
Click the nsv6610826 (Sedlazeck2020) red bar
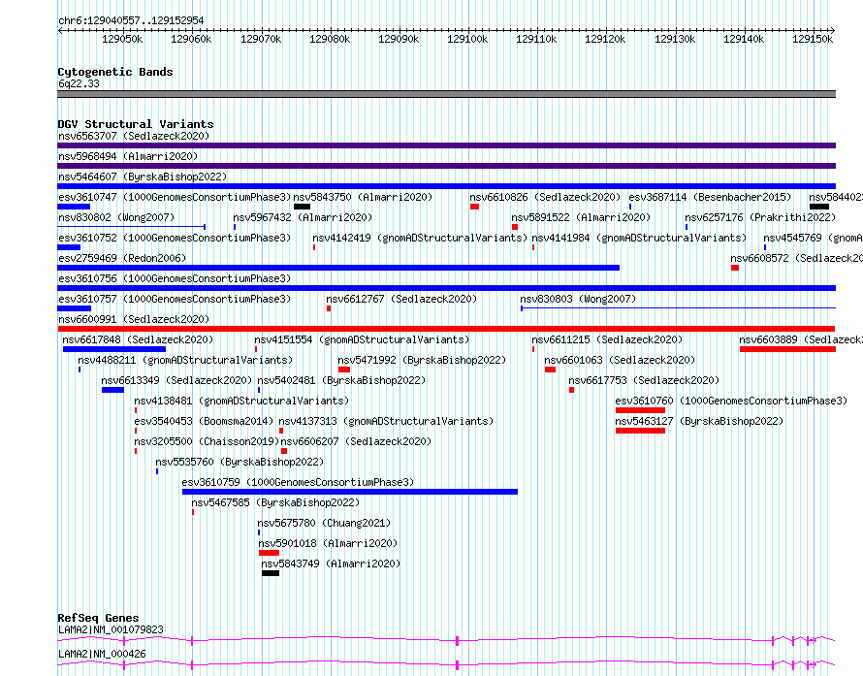click(x=474, y=207)
